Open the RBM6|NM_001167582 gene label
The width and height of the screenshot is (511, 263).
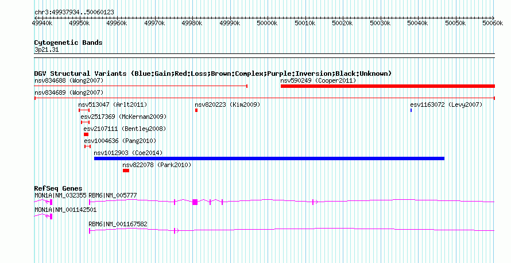point(118,224)
